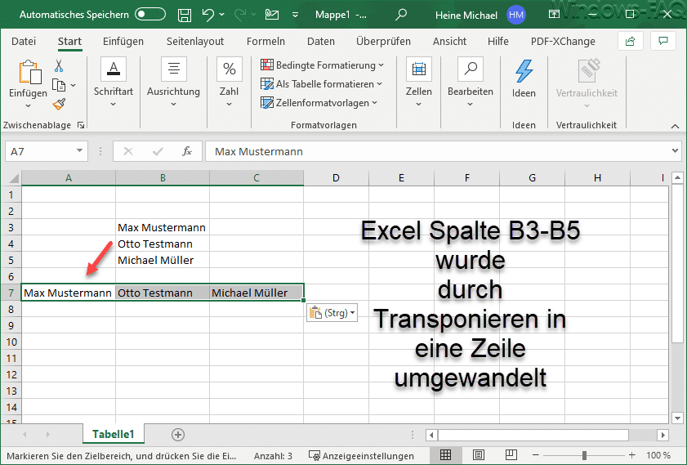Viewport: 687px width, 465px height.
Task: Open the Ansicht tab
Action: (x=449, y=41)
